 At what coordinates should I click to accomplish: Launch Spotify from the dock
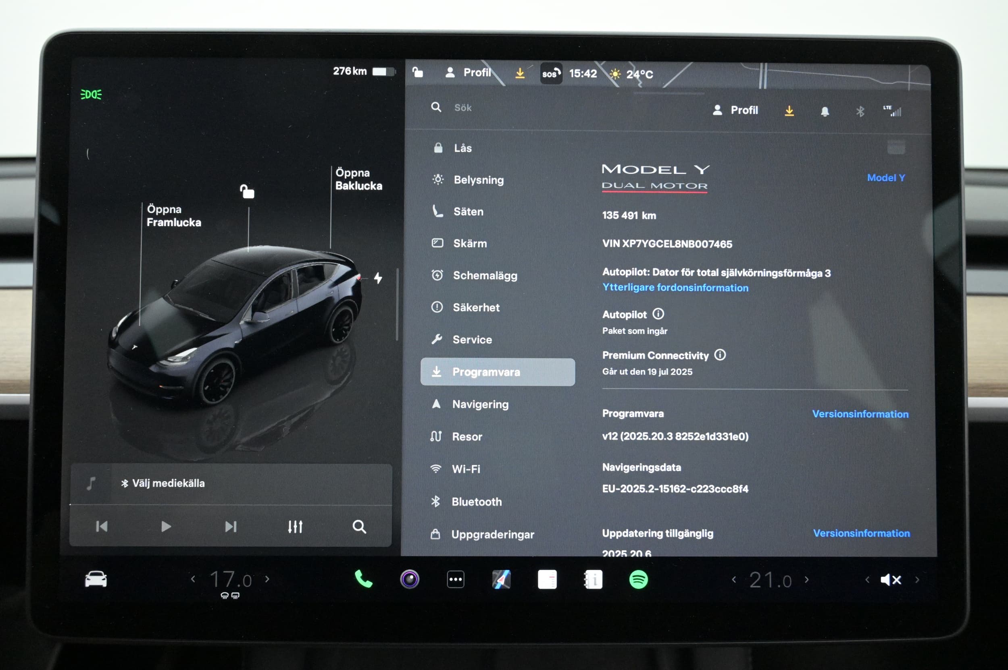[x=639, y=580]
